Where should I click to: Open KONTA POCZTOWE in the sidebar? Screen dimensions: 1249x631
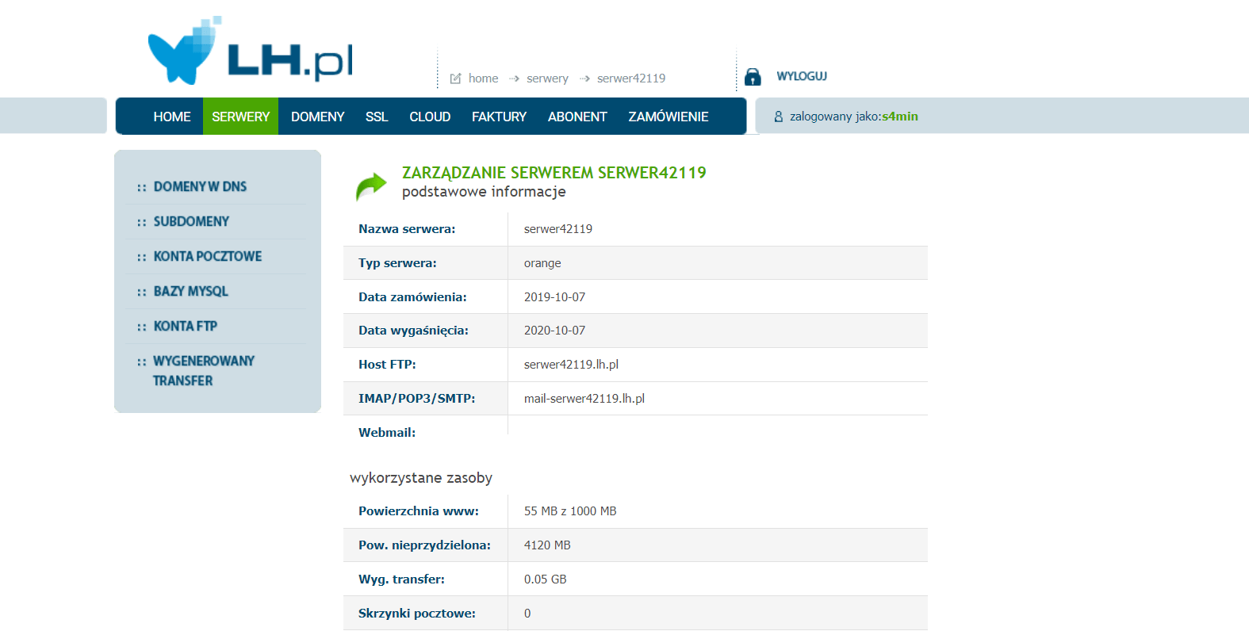(208, 256)
